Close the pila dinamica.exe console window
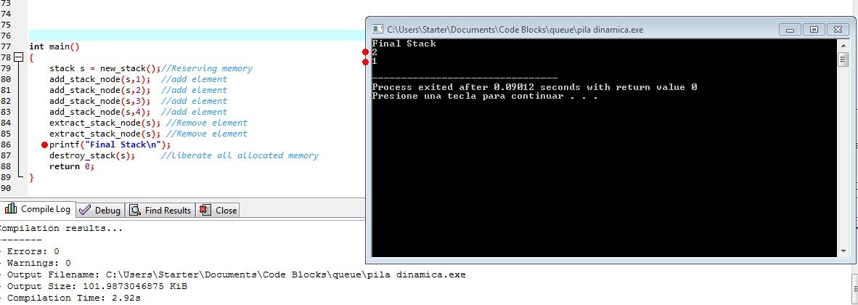The image size is (858, 305). [837, 29]
